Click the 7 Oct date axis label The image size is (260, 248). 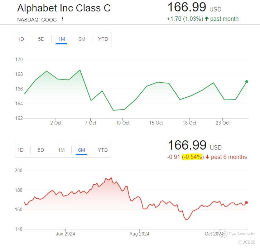[x=90, y=123]
